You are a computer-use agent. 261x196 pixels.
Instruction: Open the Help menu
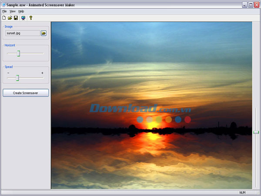pos(21,11)
